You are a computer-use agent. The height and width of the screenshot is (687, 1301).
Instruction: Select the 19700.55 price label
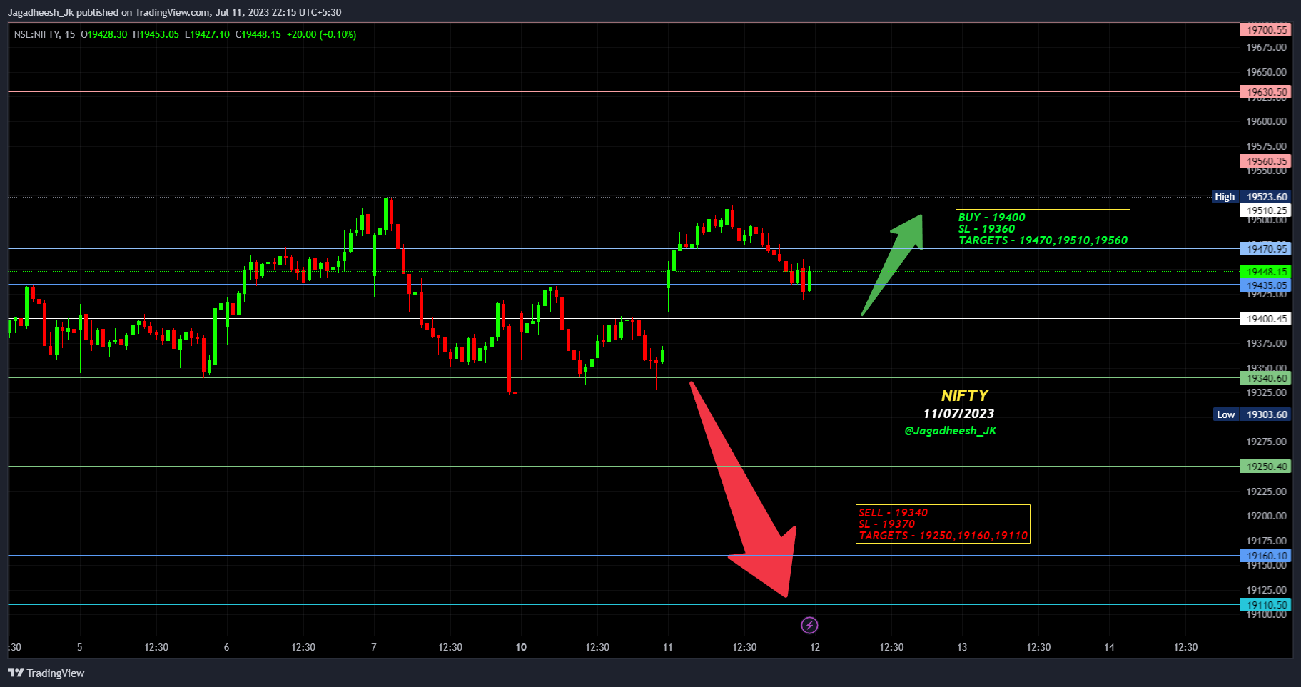tap(1265, 30)
